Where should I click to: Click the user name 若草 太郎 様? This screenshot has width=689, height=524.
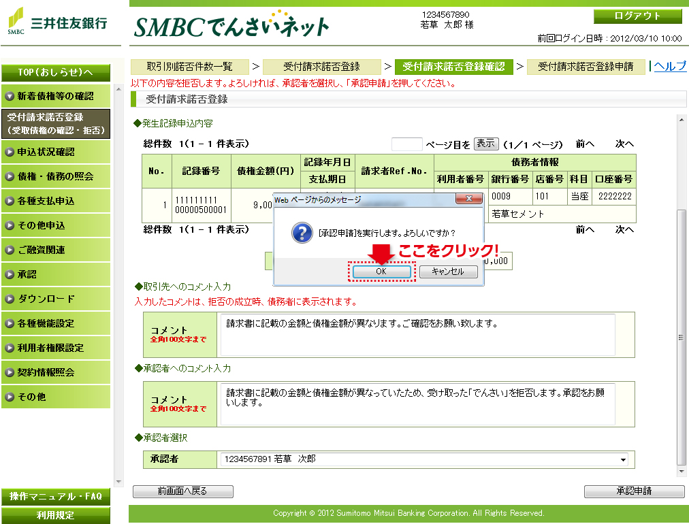pyautogui.click(x=447, y=25)
